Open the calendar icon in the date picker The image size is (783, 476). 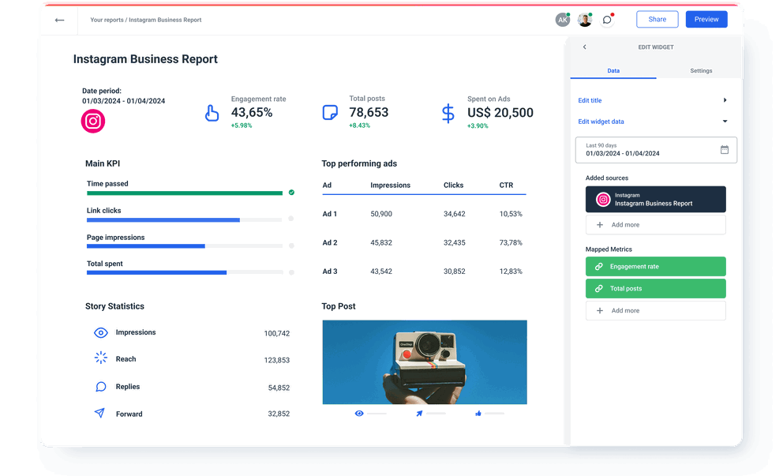tap(725, 149)
